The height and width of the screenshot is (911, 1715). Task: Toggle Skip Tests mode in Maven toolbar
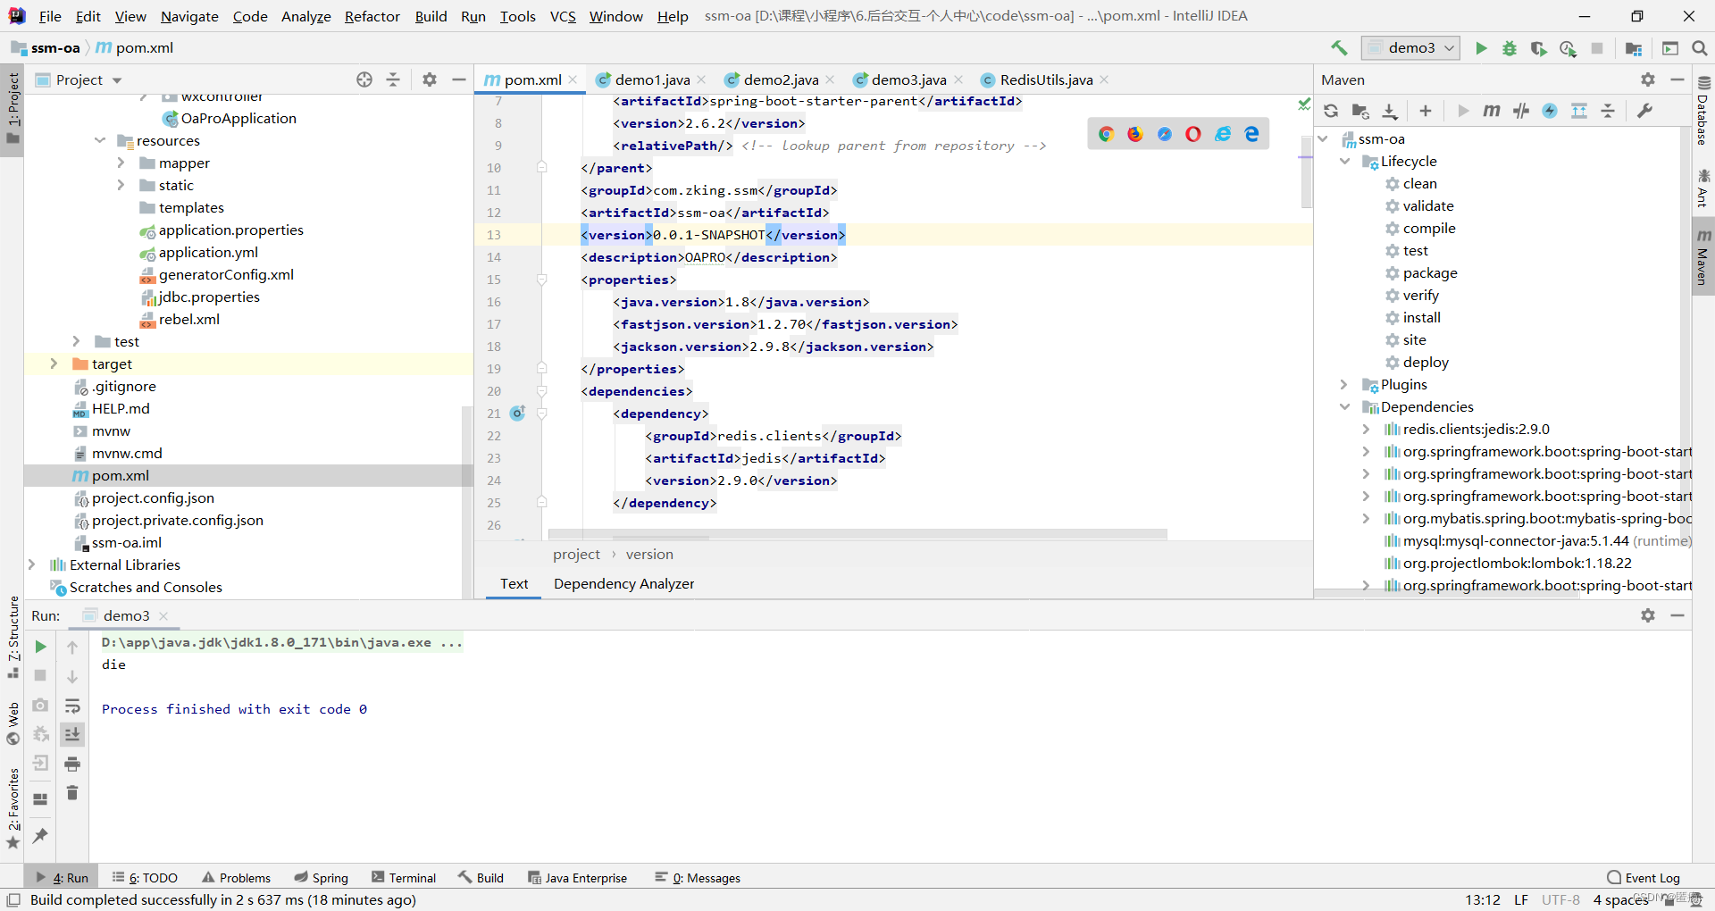[1550, 111]
